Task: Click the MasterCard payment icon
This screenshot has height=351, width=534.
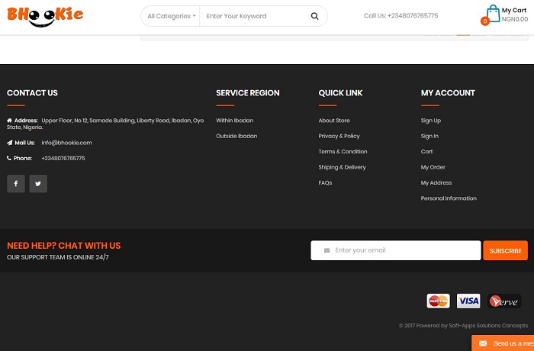Action: click(x=438, y=301)
